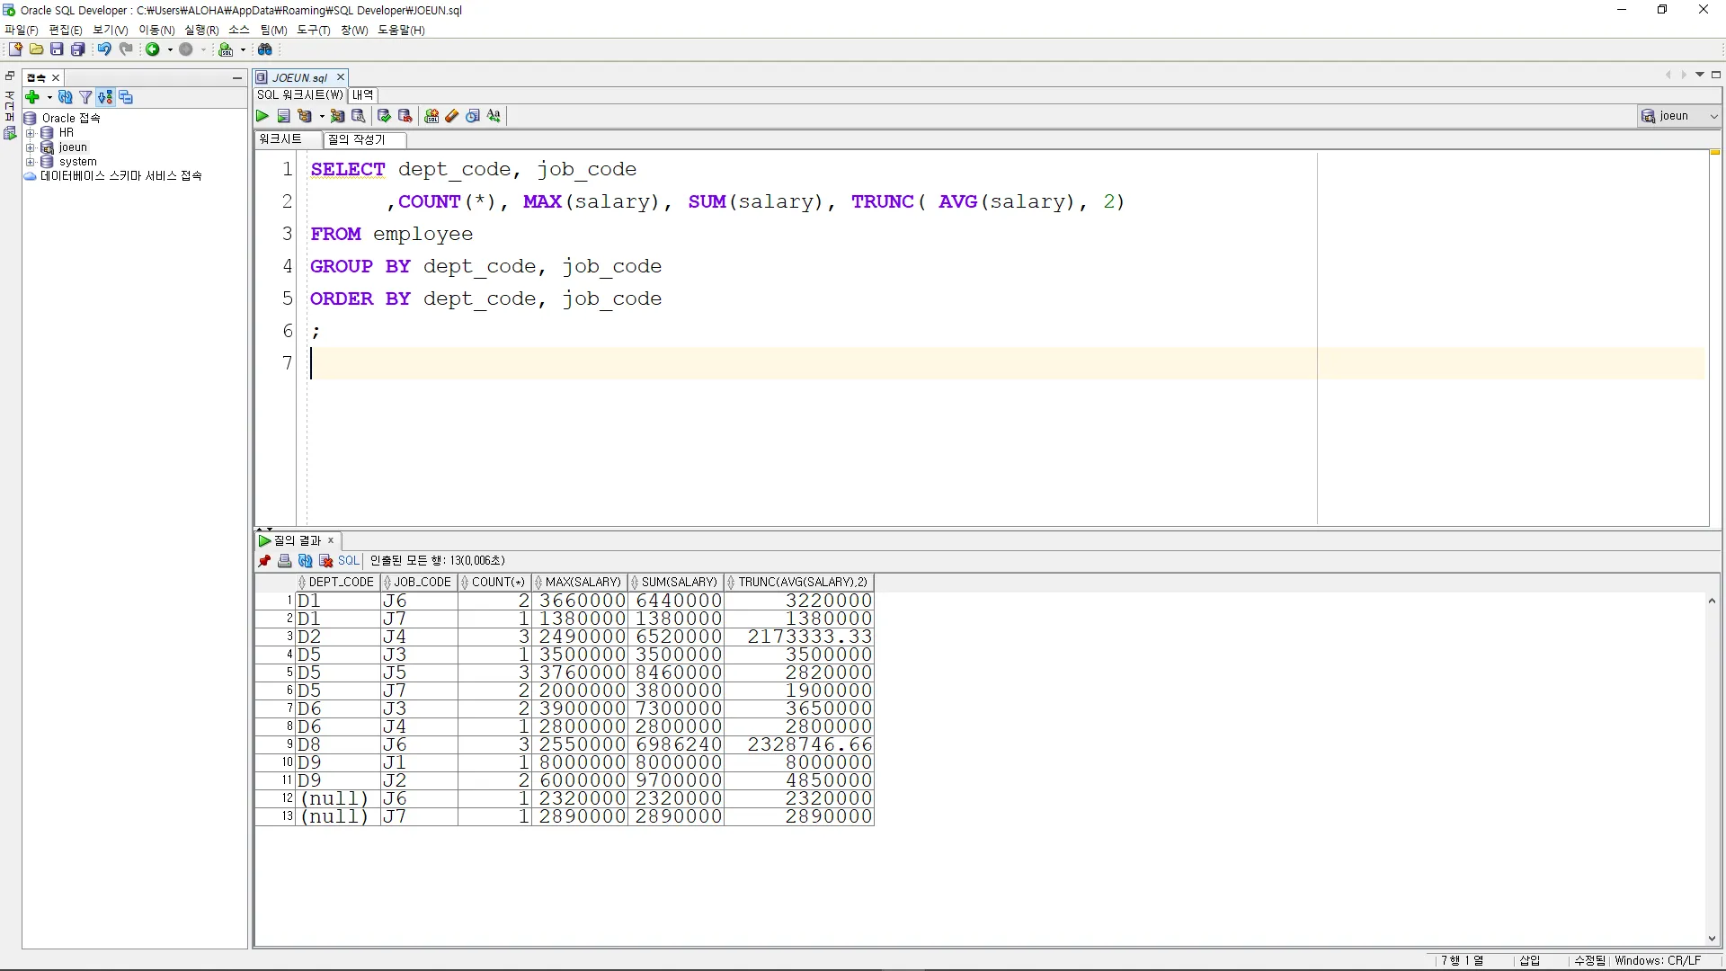Click the Commit icon in worksheet toolbar

click(384, 116)
